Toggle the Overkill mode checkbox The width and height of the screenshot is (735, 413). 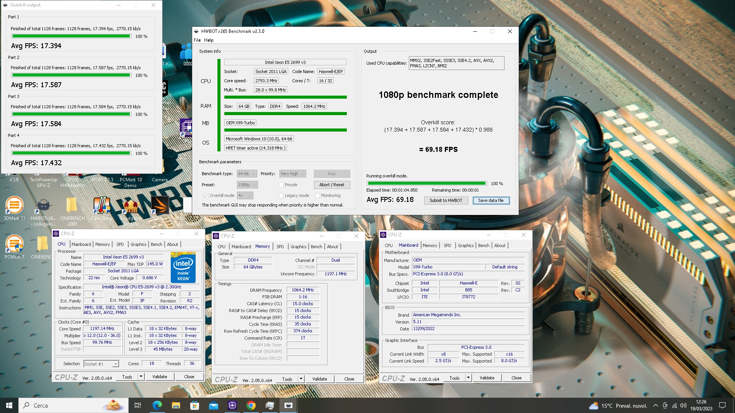click(206, 195)
